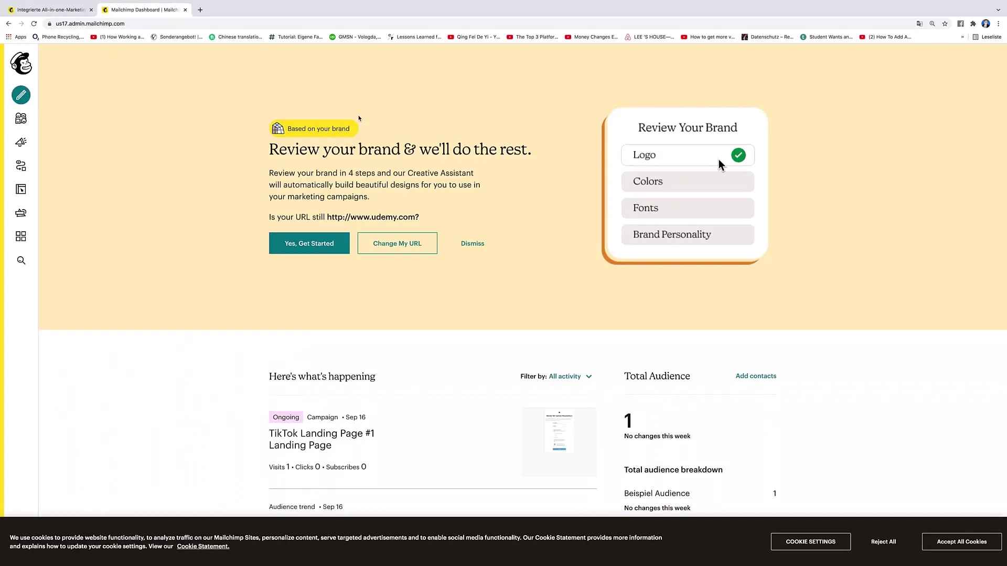Dismiss the brand review banner

click(473, 244)
